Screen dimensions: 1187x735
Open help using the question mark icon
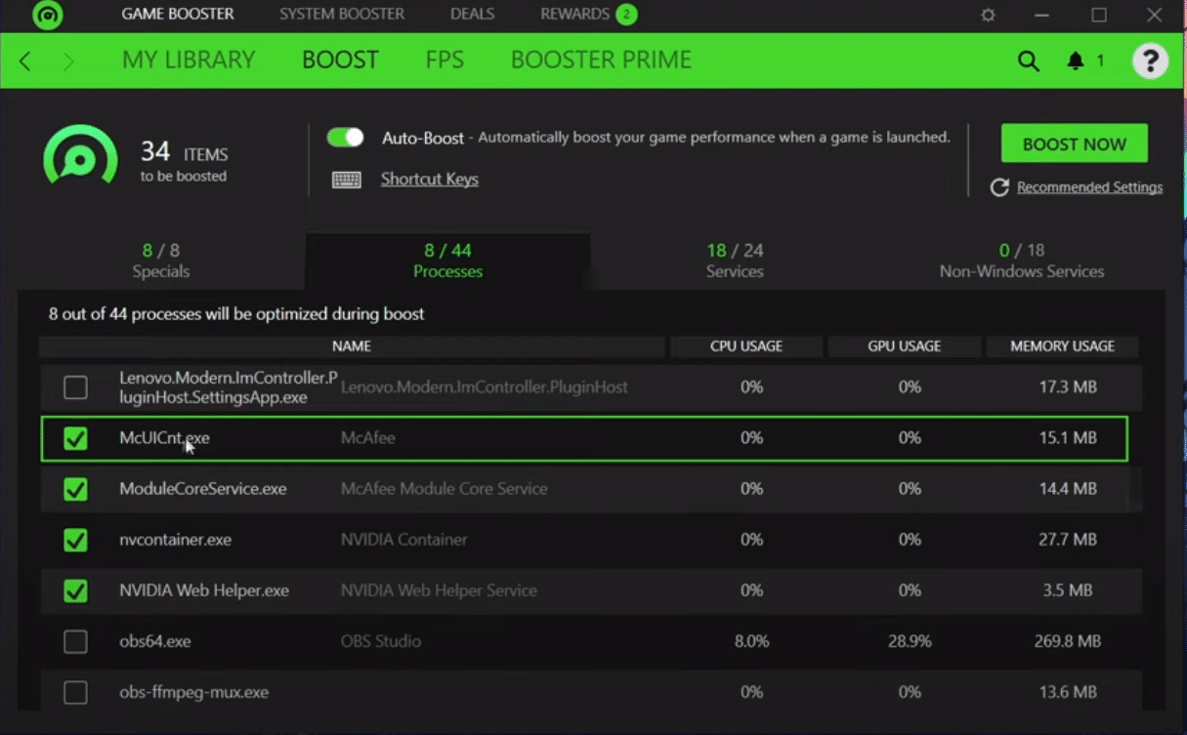(x=1150, y=60)
